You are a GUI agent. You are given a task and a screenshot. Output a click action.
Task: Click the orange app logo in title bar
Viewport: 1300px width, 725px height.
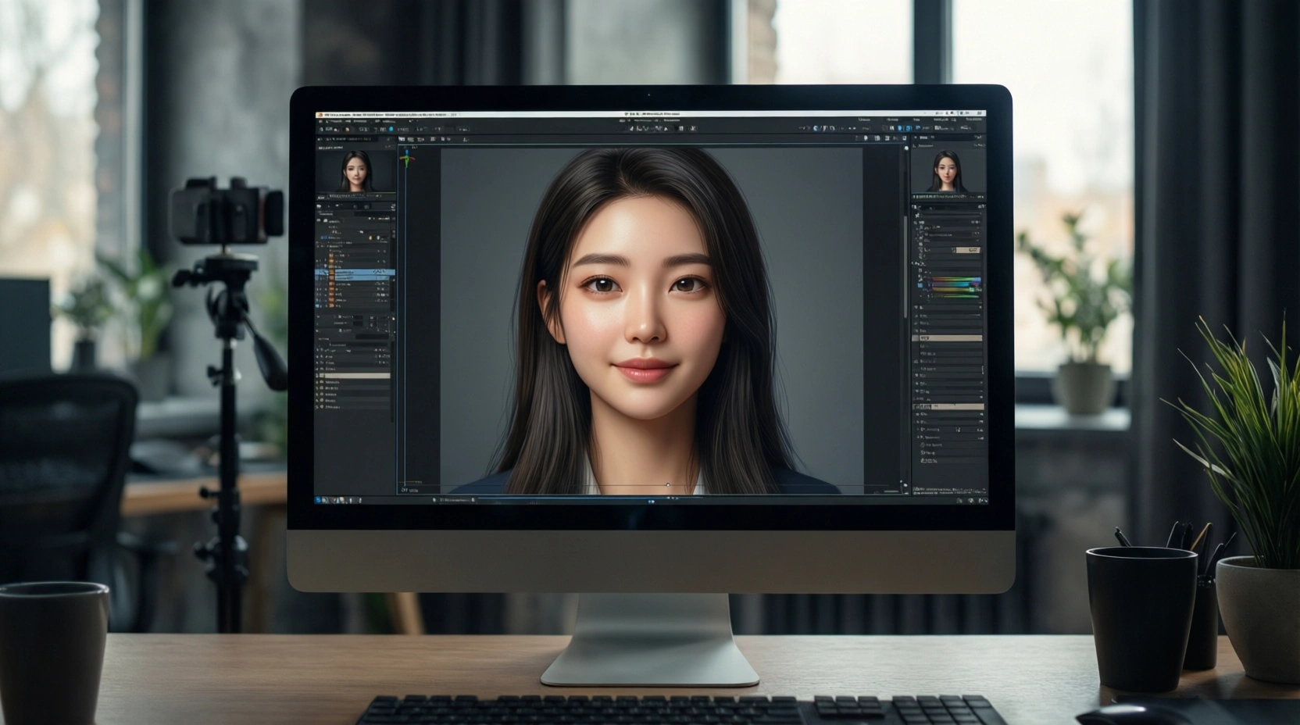[x=320, y=115]
